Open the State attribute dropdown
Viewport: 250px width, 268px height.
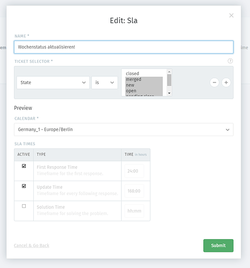pos(53,83)
